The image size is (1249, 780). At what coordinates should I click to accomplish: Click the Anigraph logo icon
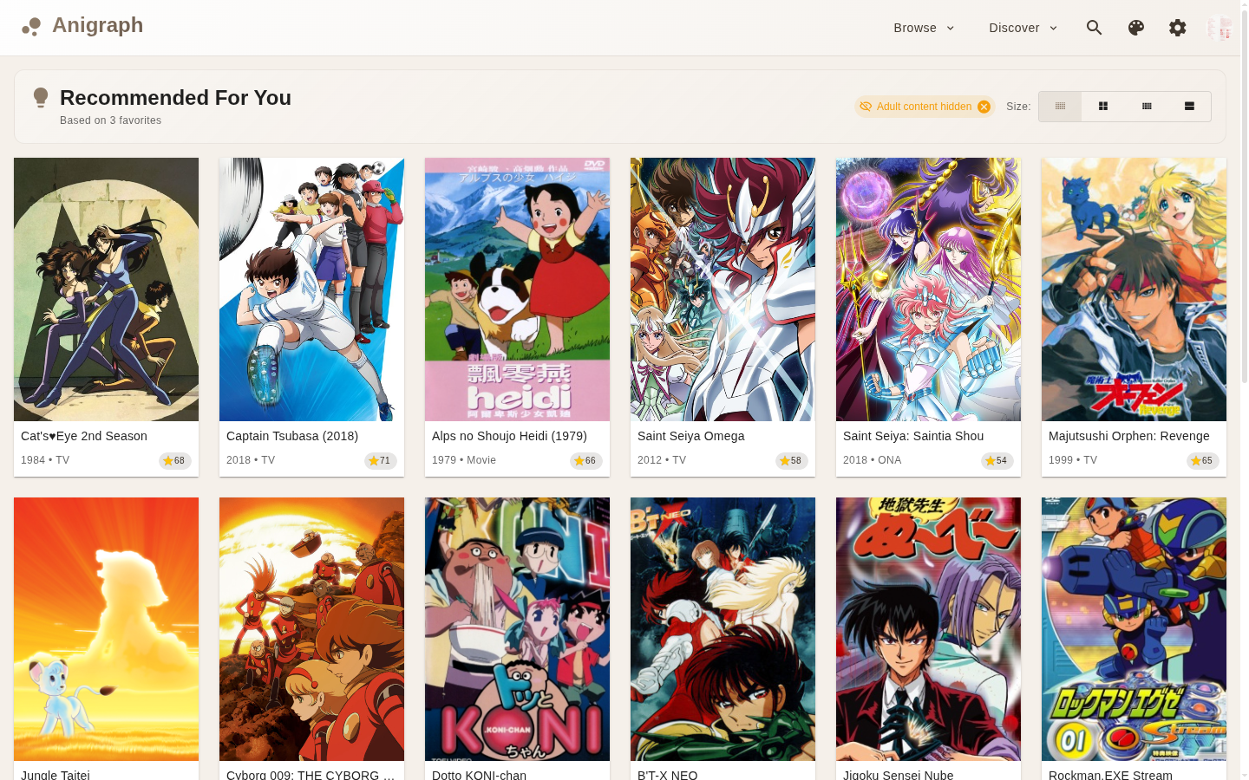click(x=31, y=27)
